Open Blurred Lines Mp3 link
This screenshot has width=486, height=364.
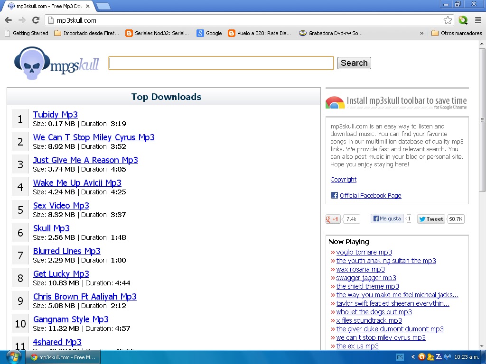point(66,251)
